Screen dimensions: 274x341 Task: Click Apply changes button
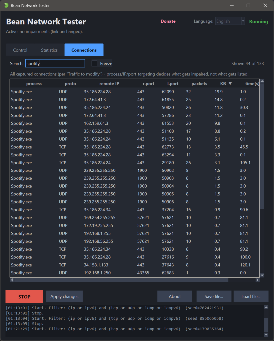pos(64,296)
